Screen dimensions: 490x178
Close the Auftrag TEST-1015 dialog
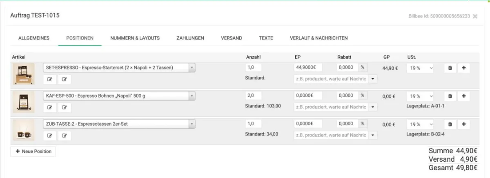[475, 16]
